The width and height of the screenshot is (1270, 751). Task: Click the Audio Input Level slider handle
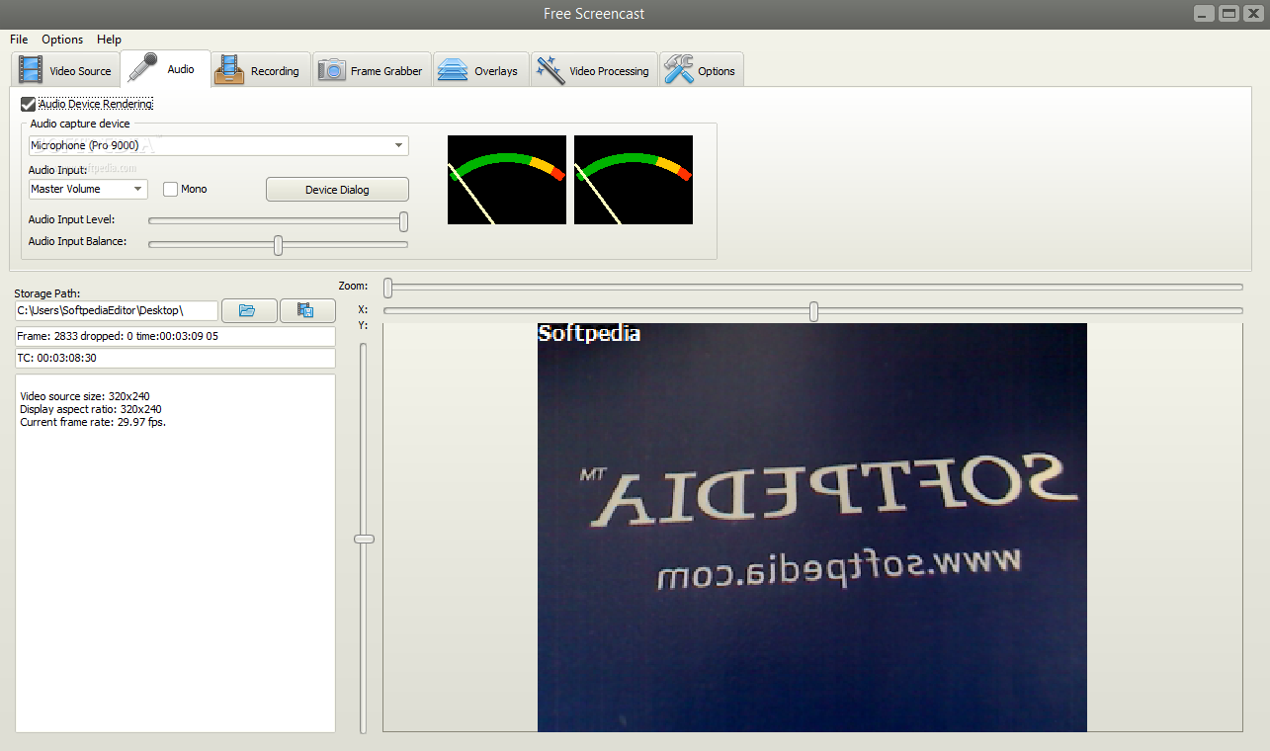tap(403, 221)
